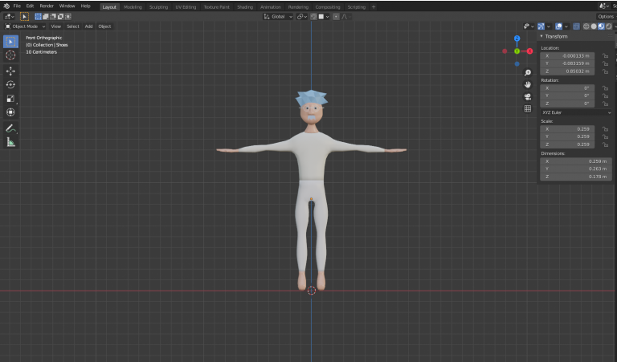Open the Object Mode dropdown
The height and width of the screenshot is (362, 617).
pos(25,26)
